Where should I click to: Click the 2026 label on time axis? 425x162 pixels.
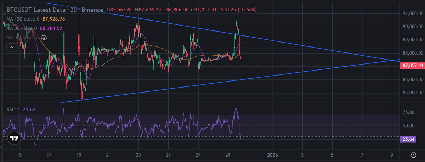tap(272, 155)
